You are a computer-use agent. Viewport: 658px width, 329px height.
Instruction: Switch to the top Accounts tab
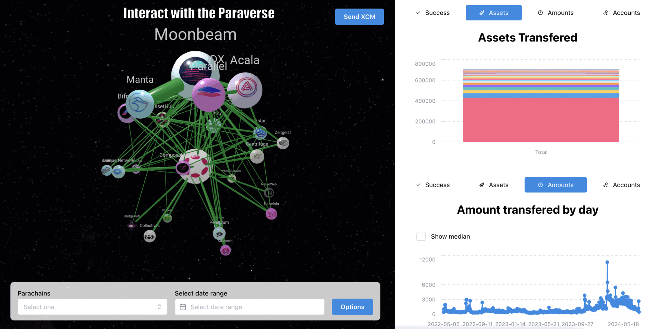click(621, 13)
